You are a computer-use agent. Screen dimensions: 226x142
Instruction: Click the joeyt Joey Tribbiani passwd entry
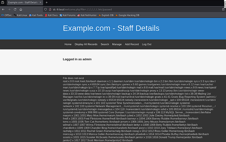(x=171, y=128)
